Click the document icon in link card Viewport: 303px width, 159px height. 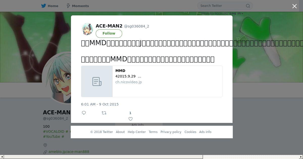click(x=97, y=82)
